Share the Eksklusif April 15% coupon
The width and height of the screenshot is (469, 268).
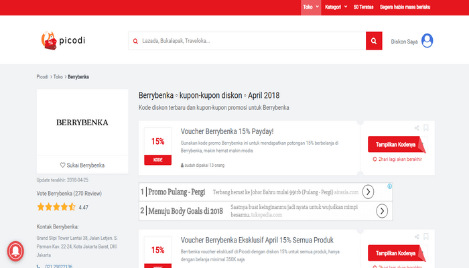click(417, 237)
